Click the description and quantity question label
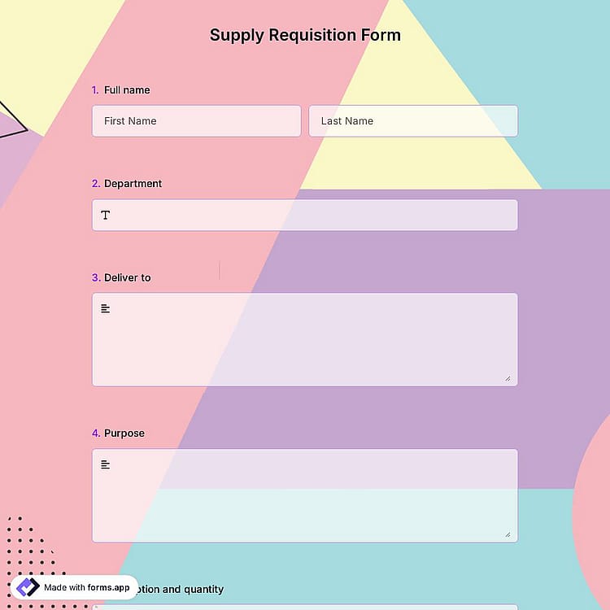This screenshot has height=610, width=610. pyautogui.click(x=180, y=590)
